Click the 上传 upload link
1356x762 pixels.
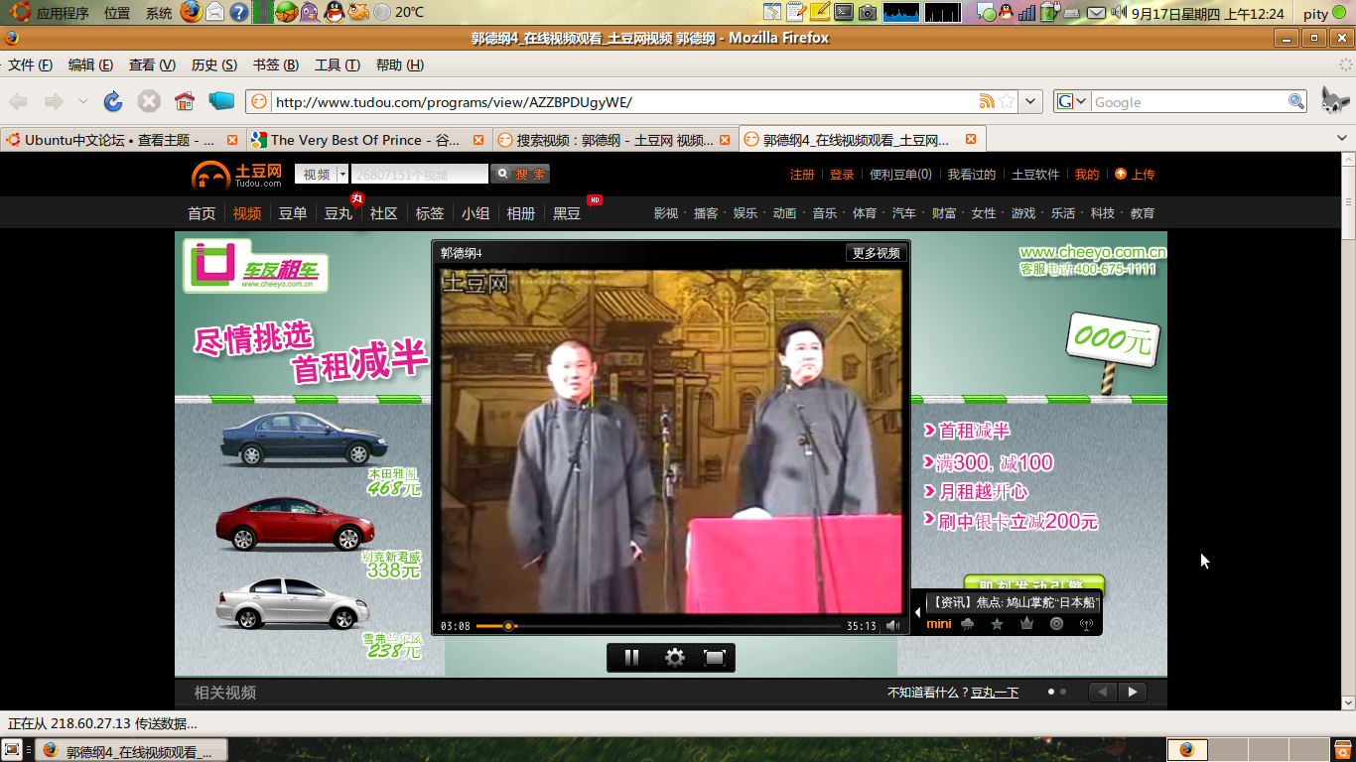coord(1135,174)
